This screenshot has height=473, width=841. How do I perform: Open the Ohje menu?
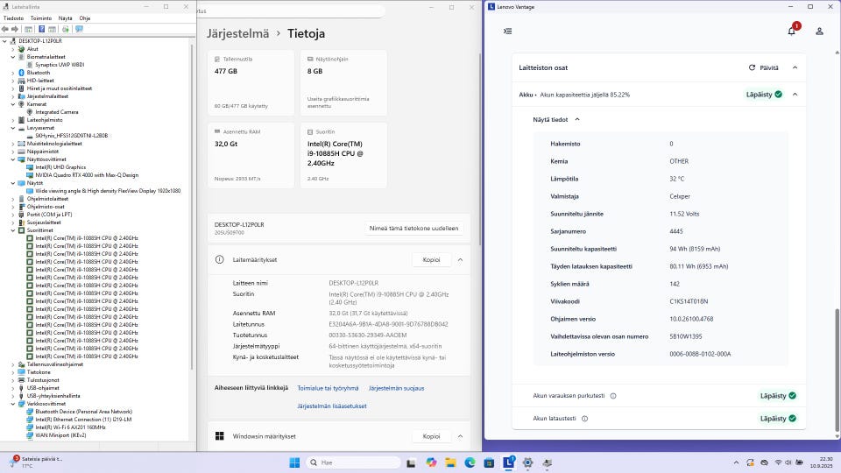85,18
